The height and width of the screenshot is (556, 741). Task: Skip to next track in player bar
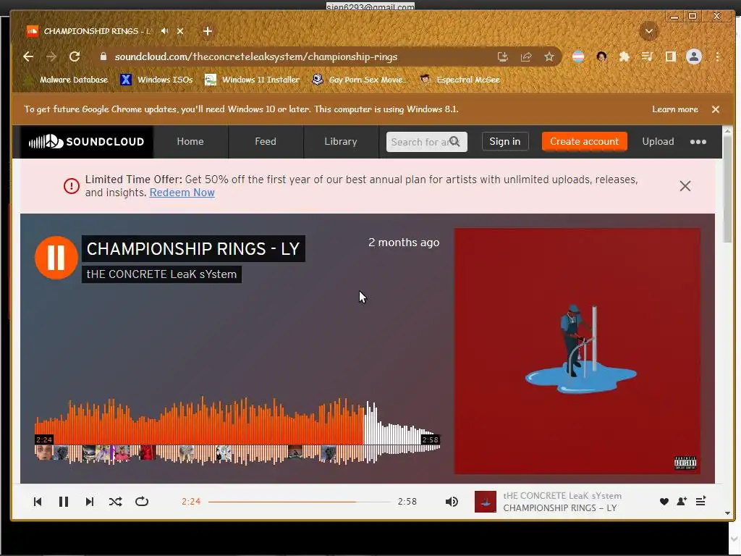pyautogui.click(x=89, y=502)
